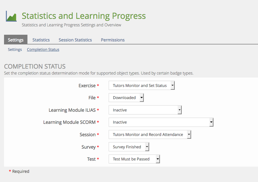The height and width of the screenshot is (182, 258).
Task: Click the Learning Module SCORM label
Action: point(69,122)
